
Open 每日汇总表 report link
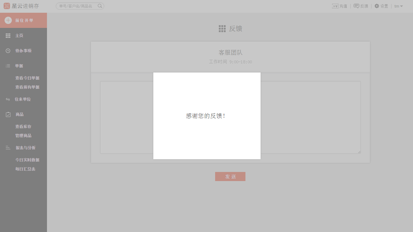click(25, 169)
